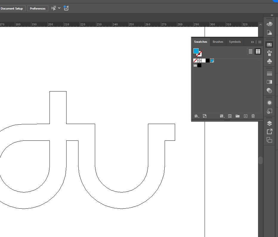Viewport: 278px width, 237px height.
Task: Open Swatch Options icon
Action: [x=230, y=116]
